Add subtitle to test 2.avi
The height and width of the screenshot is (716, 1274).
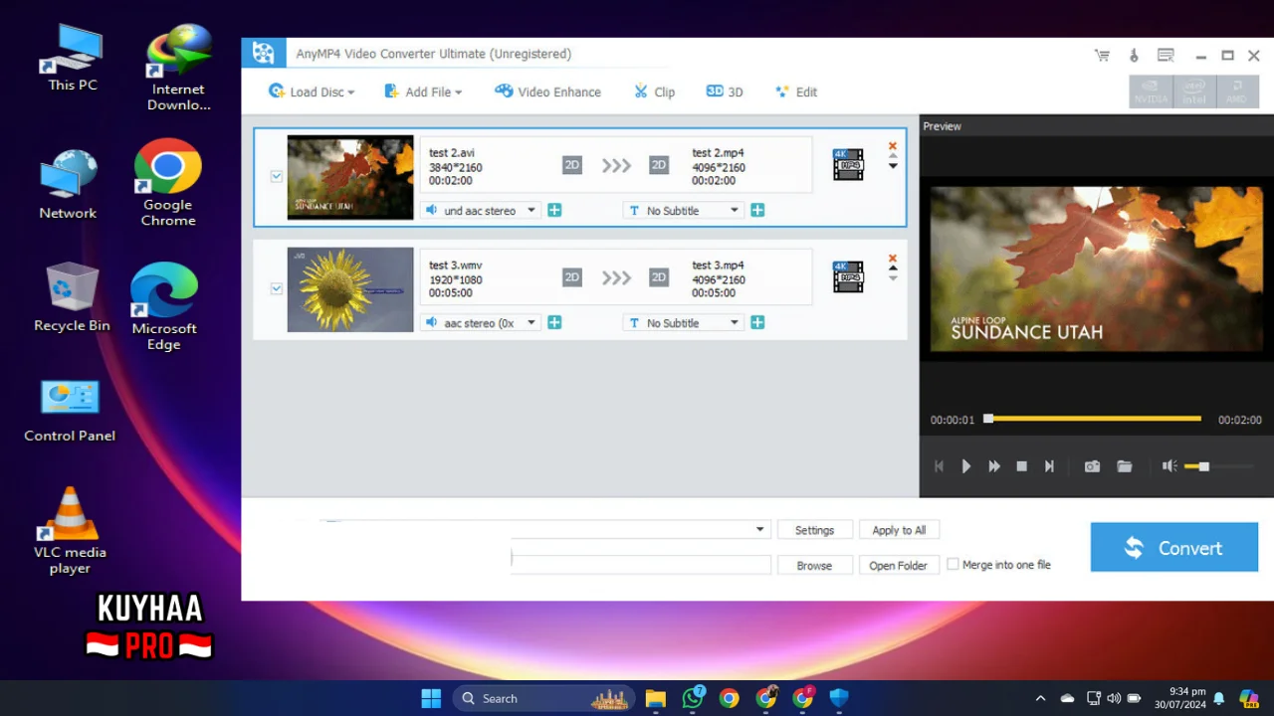coord(757,211)
